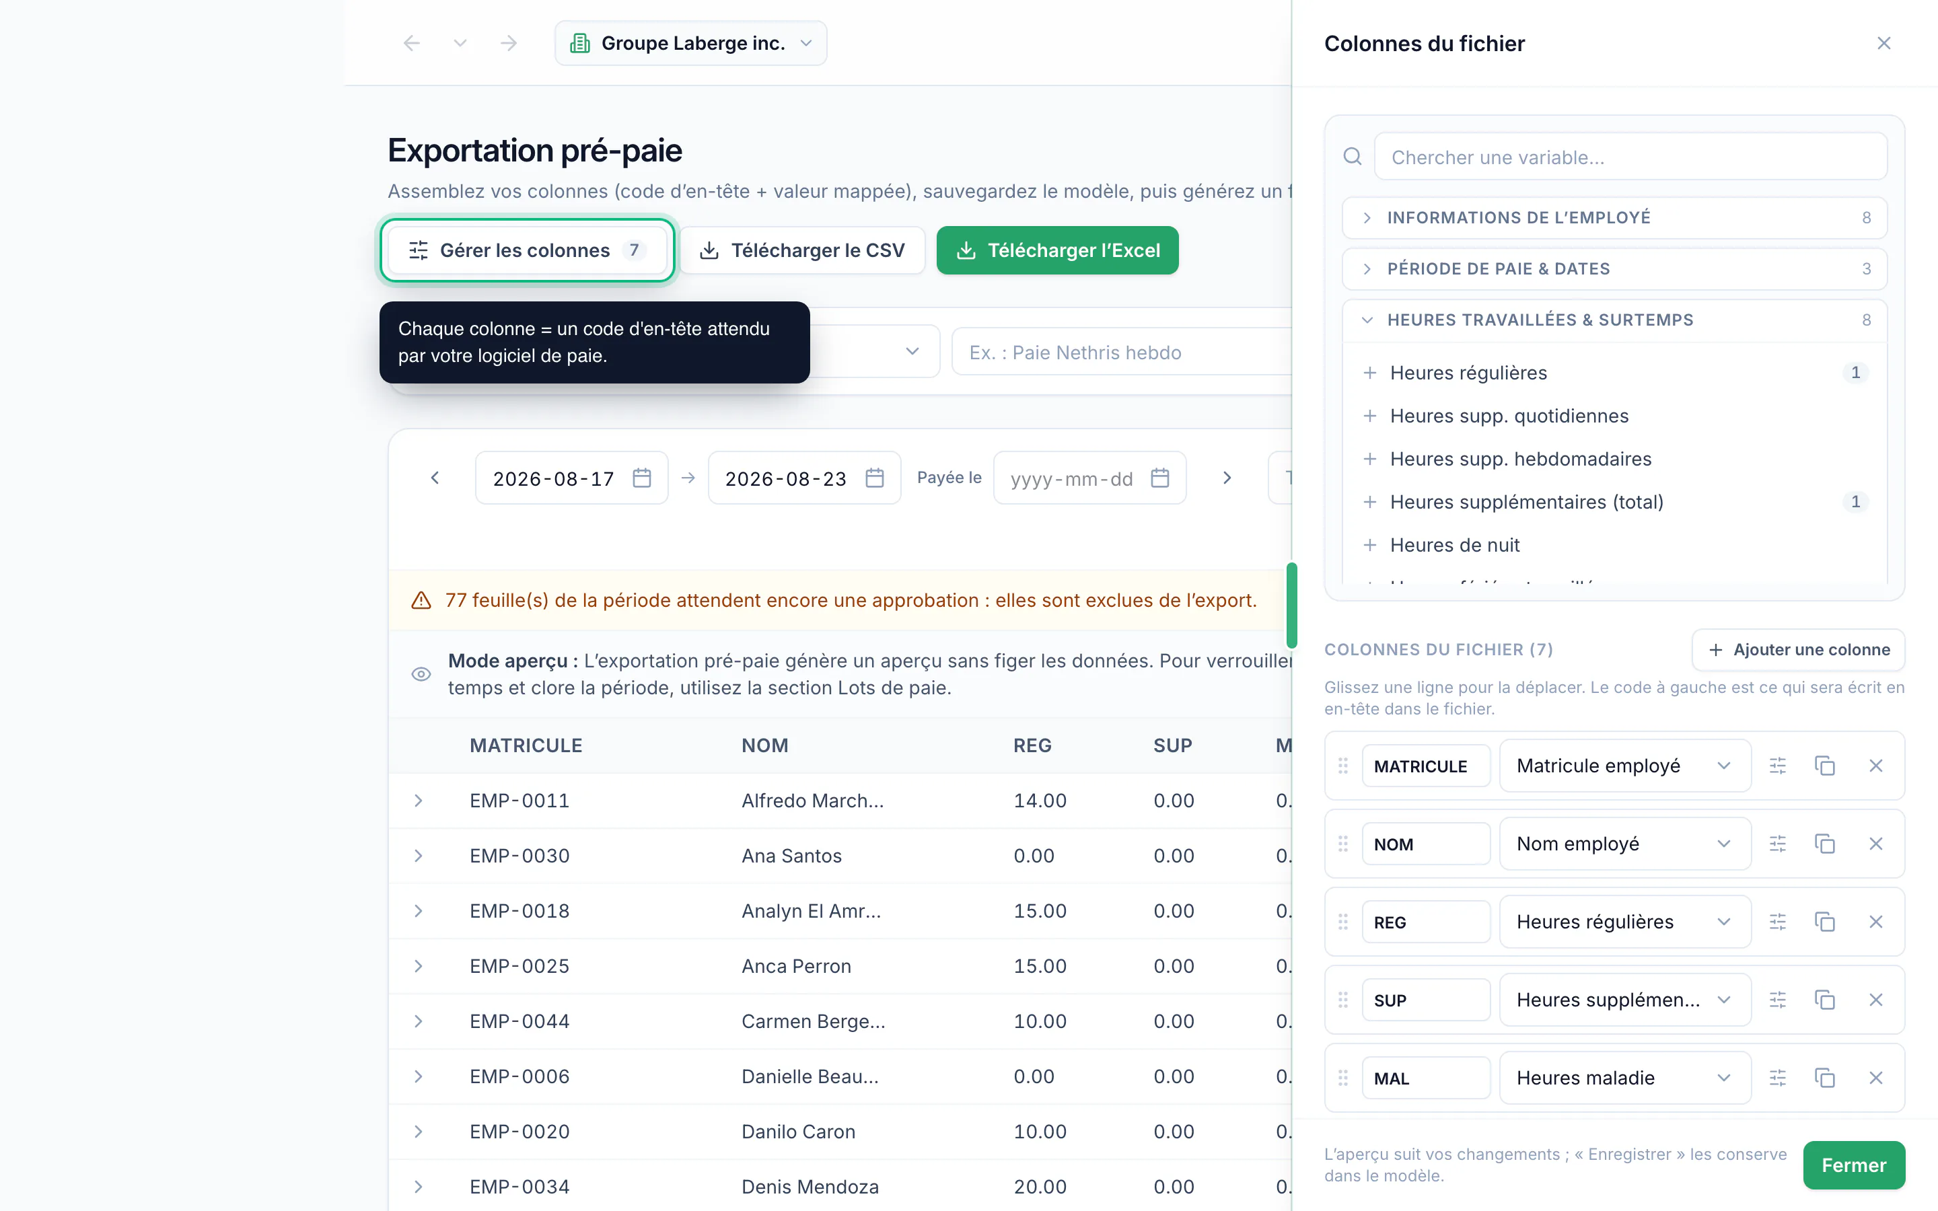This screenshot has width=1938, height=1211.
Task: Edit the MATRICULE header code field
Action: (1427, 766)
